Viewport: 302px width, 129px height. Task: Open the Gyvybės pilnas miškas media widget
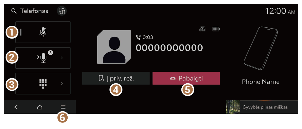tap(262, 107)
